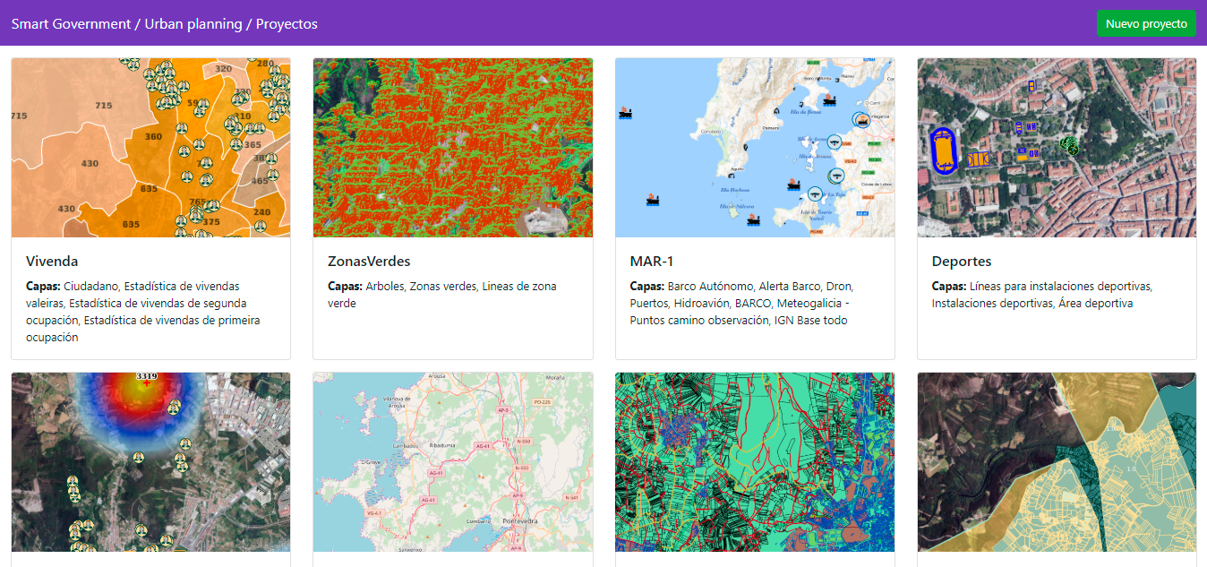The image size is (1207, 567).
Task: Click the Nuevo proyecto button
Action: (x=1146, y=24)
